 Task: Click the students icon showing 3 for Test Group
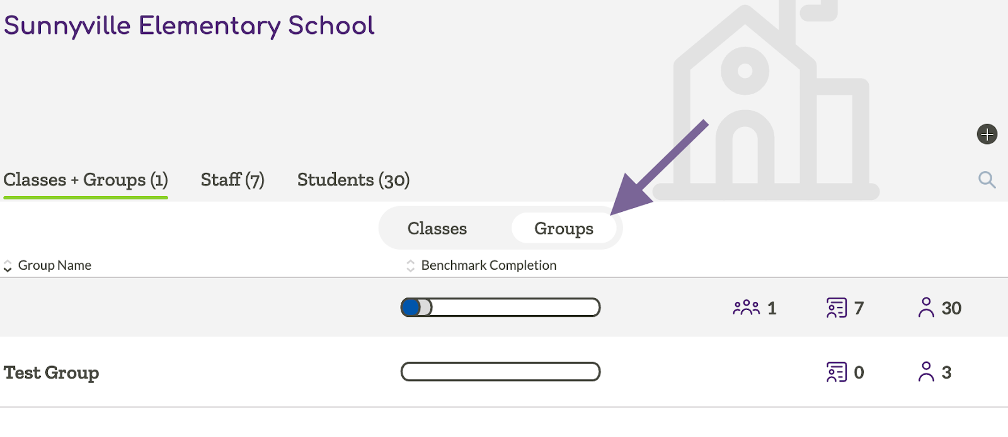pyautogui.click(x=925, y=372)
